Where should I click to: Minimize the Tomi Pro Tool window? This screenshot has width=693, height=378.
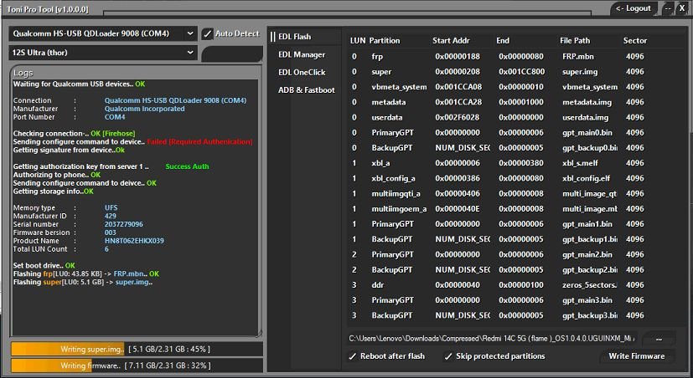pos(668,8)
